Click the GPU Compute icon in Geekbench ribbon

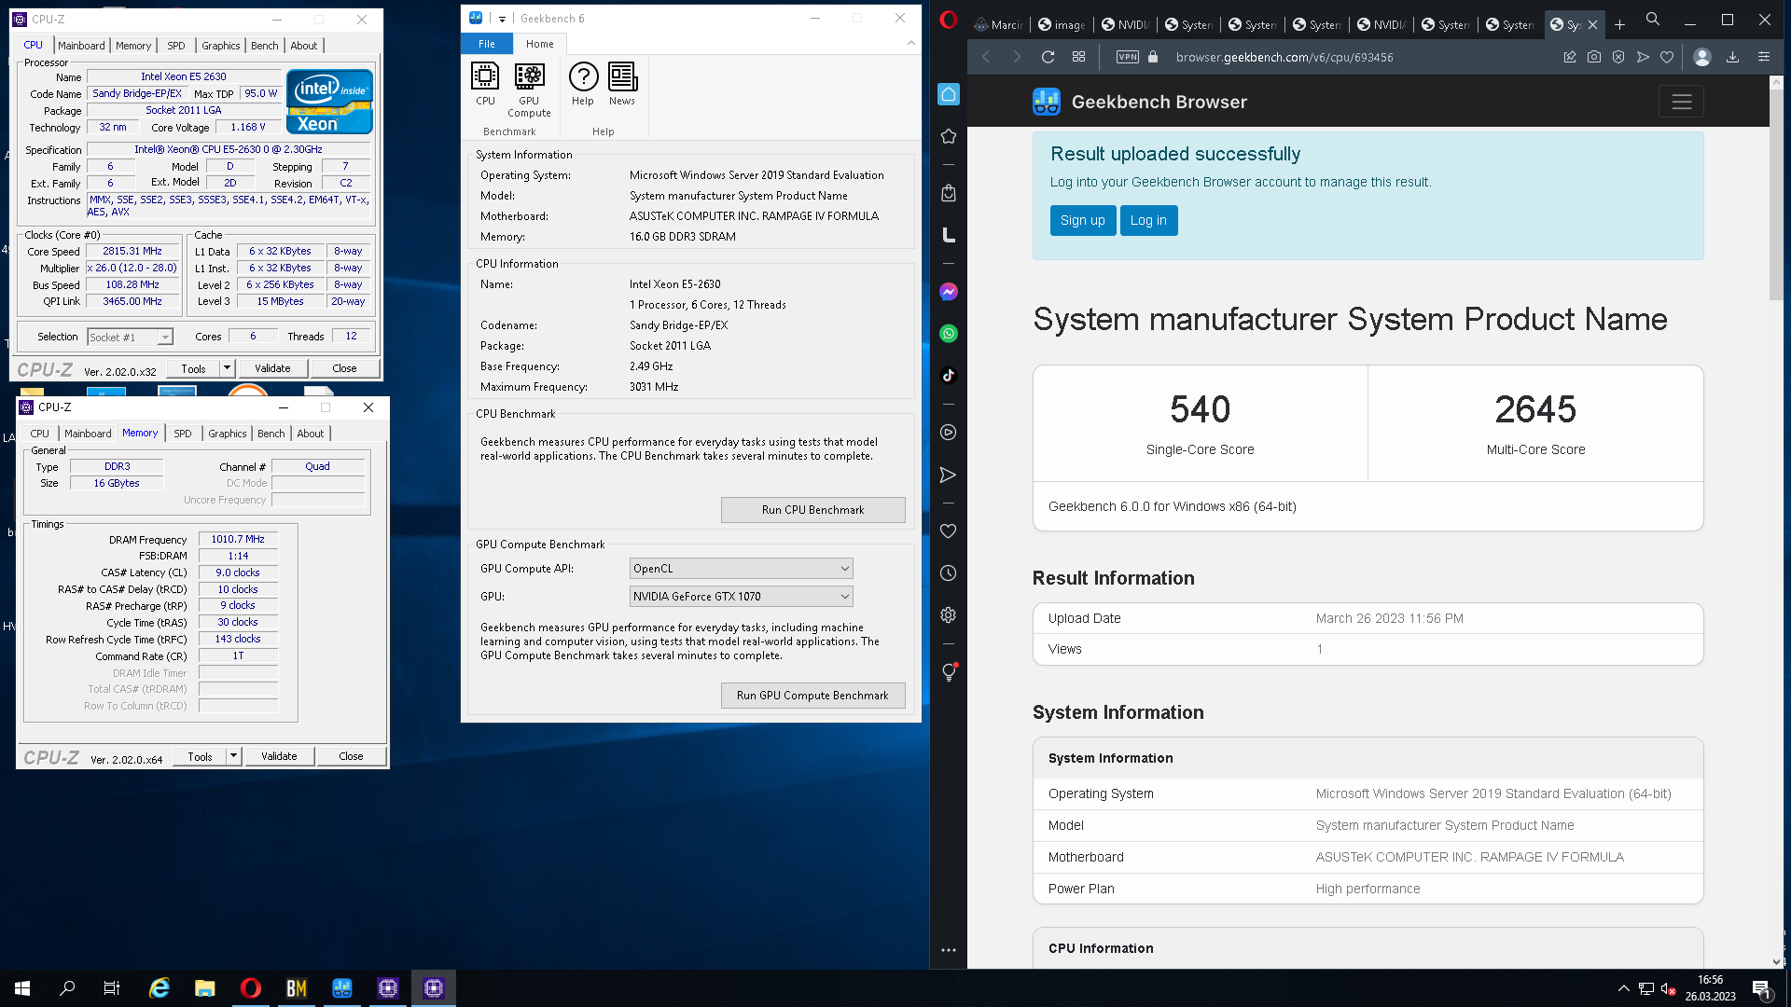[529, 90]
